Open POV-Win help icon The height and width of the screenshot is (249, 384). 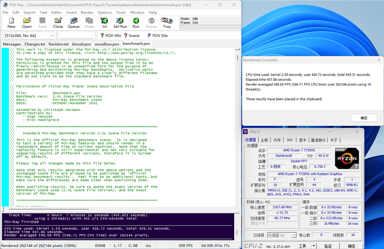coord(110,35)
